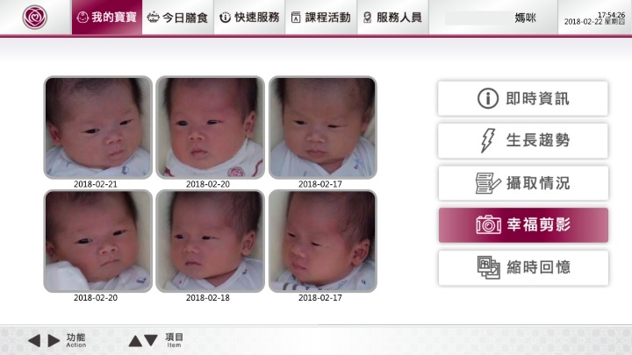
Task: Click the notepad pencil icon in 攝取情況
Action: coord(488,183)
